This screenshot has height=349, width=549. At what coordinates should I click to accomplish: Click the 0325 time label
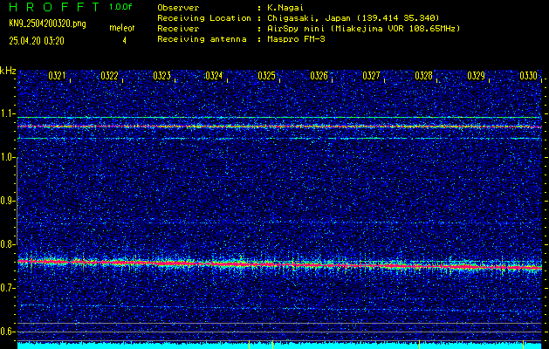click(x=266, y=76)
